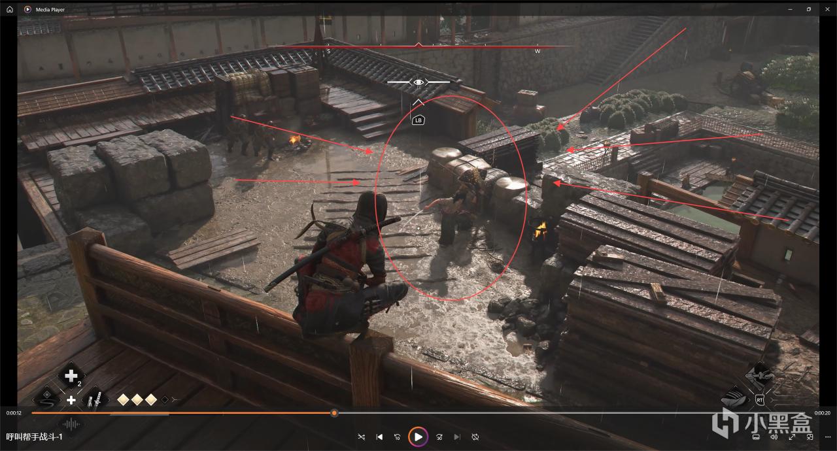Open the more options menu
This screenshot has height=451, width=837.
coord(827,437)
